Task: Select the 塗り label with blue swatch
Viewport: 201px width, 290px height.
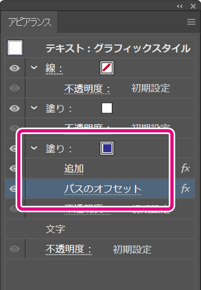Action: (59, 148)
